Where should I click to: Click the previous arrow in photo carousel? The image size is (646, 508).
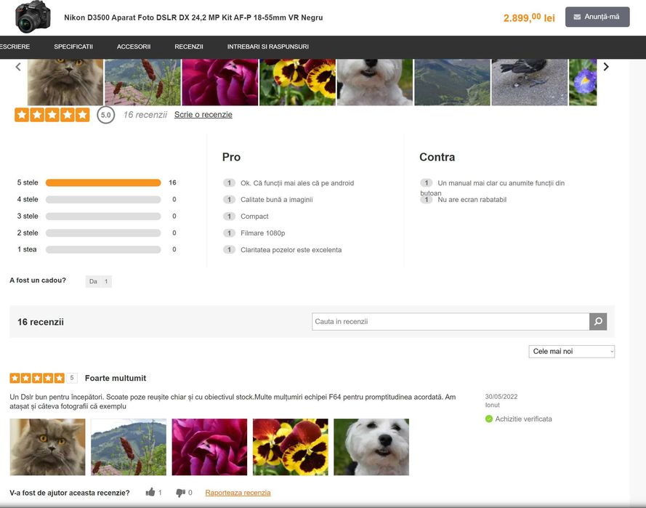click(x=18, y=67)
